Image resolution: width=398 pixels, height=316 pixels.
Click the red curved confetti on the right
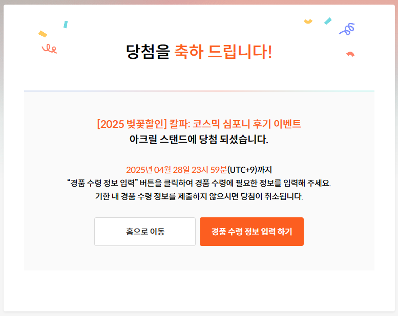pyautogui.click(x=350, y=54)
